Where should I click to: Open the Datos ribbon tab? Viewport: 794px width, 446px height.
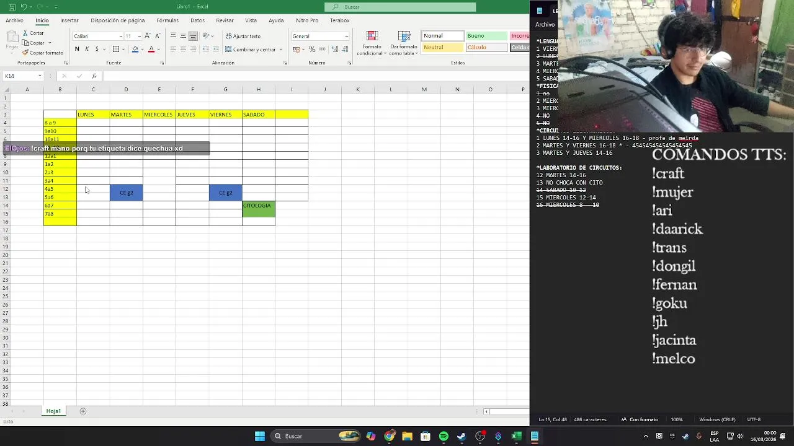click(x=198, y=20)
